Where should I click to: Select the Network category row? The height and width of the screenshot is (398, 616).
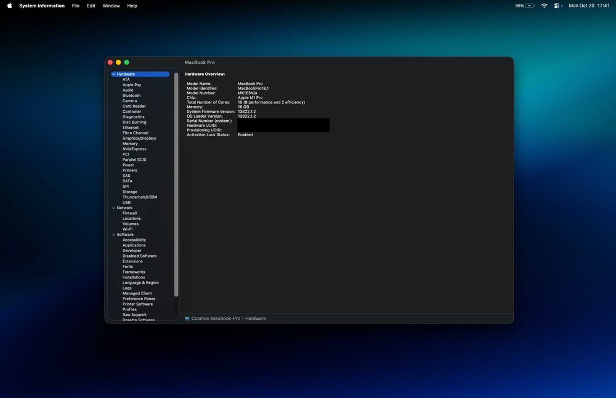point(124,208)
